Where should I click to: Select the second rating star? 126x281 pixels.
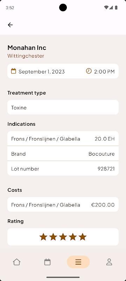tap(53, 237)
